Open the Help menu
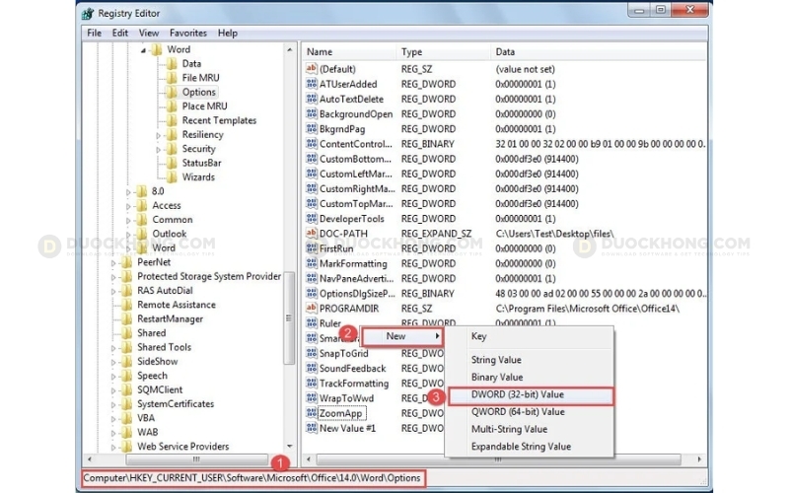 click(228, 33)
